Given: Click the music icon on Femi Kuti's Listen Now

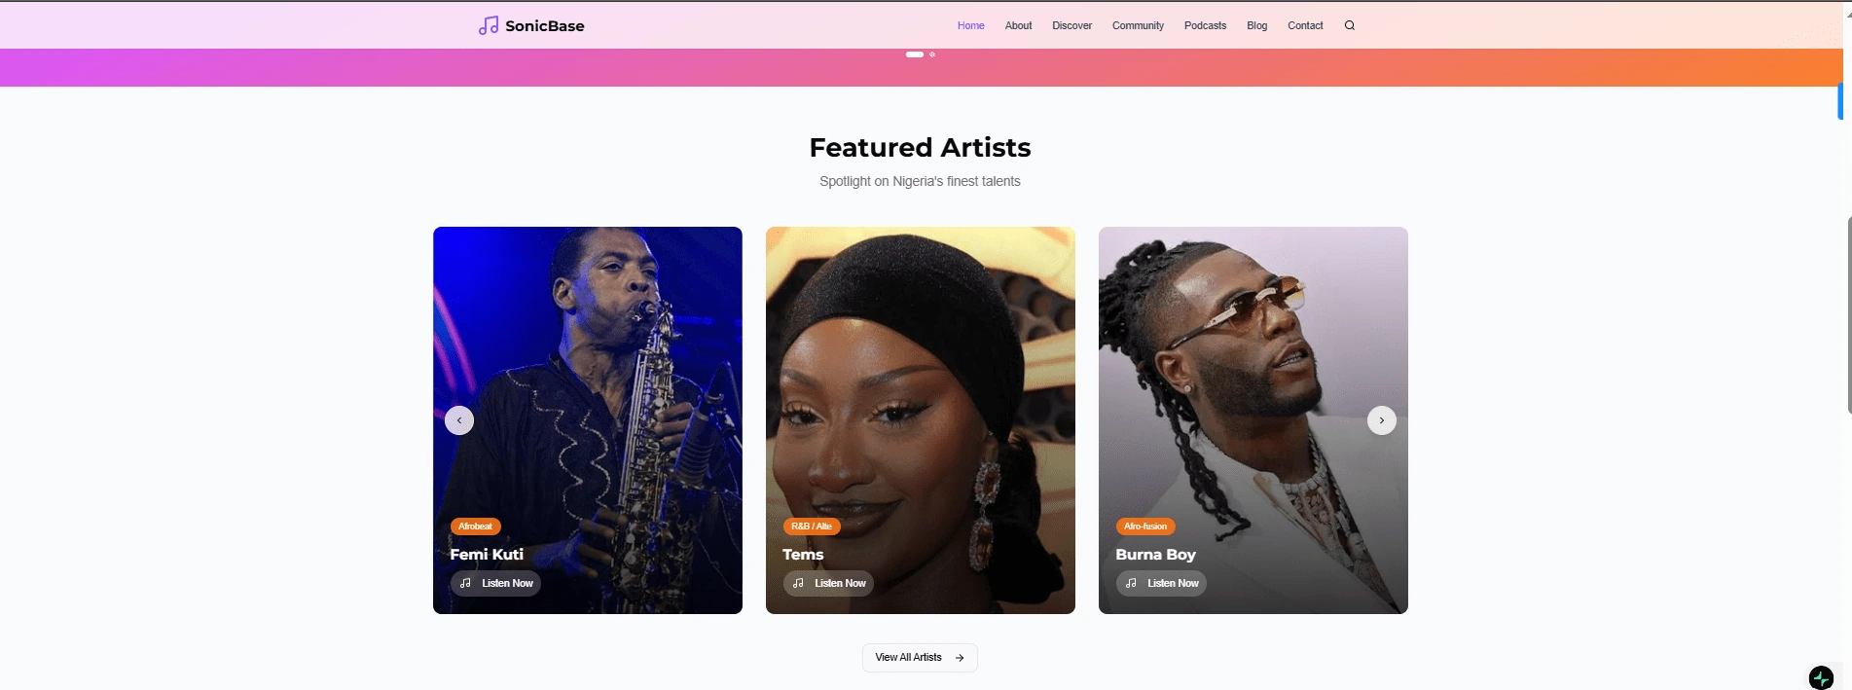Looking at the screenshot, I should [465, 583].
